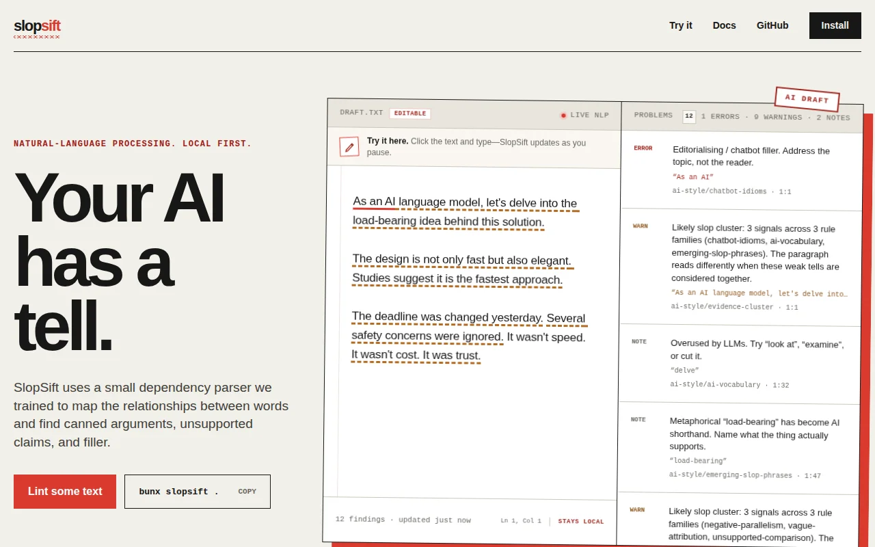Open the Docs nav link
This screenshot has height=547, width=875.
(724, 25)
